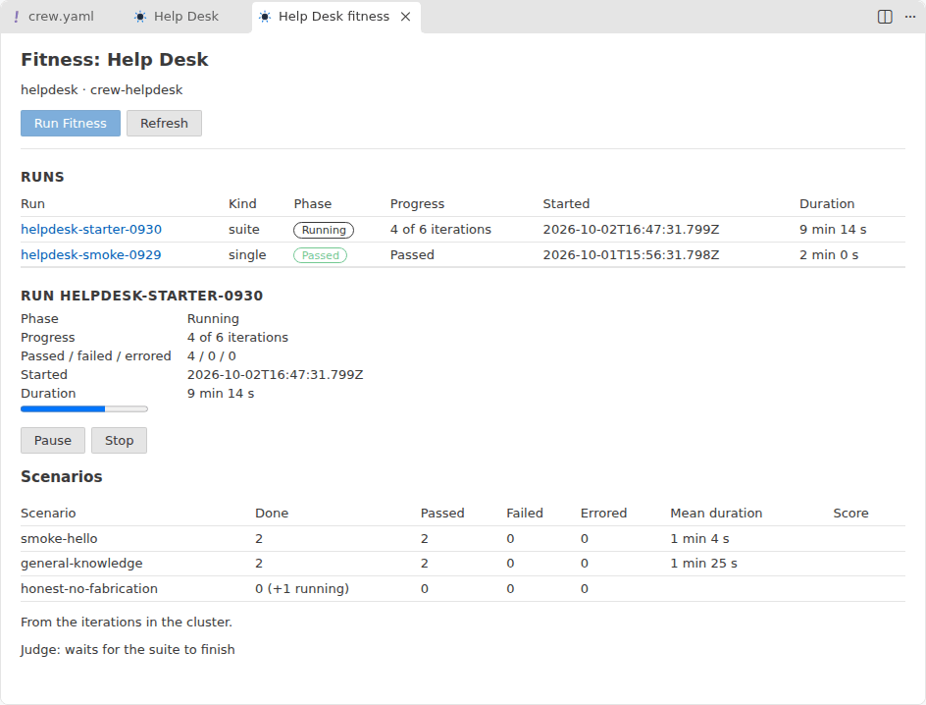The image size is (926, 705).
Task: Click the '2 min 0 s' duration cell
Action: pyautogui.click(x=829, y=254)
